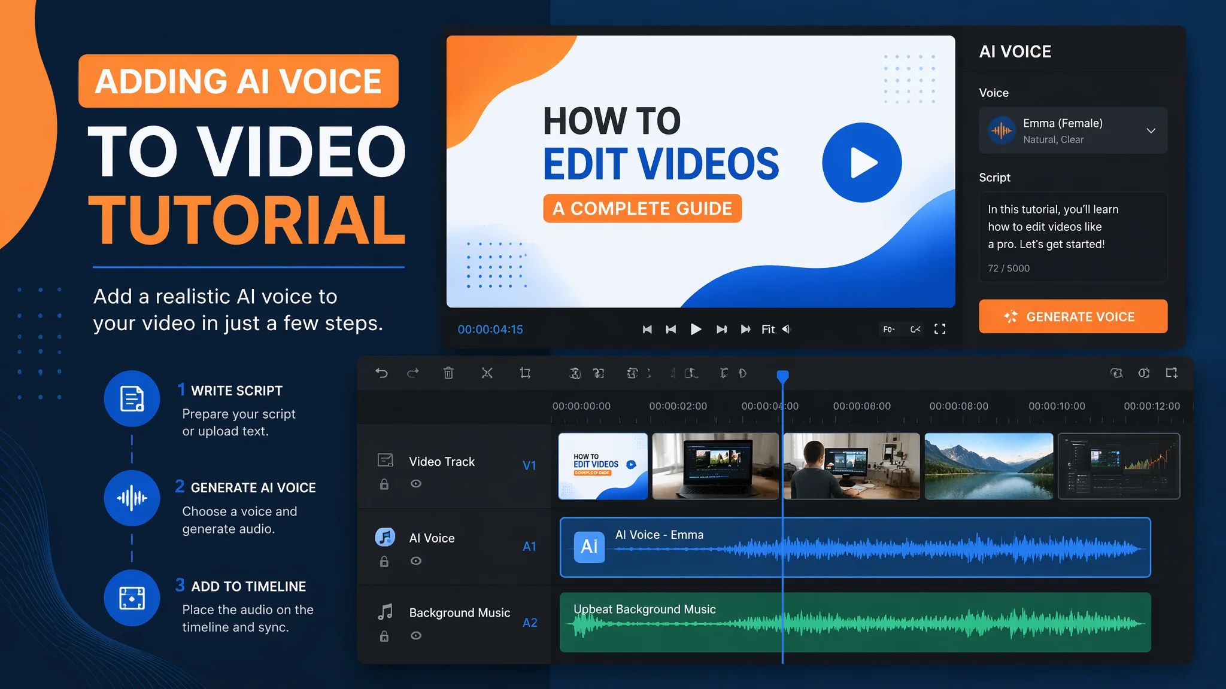
Task: Open the Emma (Female) voice dropdown
Action: [1073, 130]
